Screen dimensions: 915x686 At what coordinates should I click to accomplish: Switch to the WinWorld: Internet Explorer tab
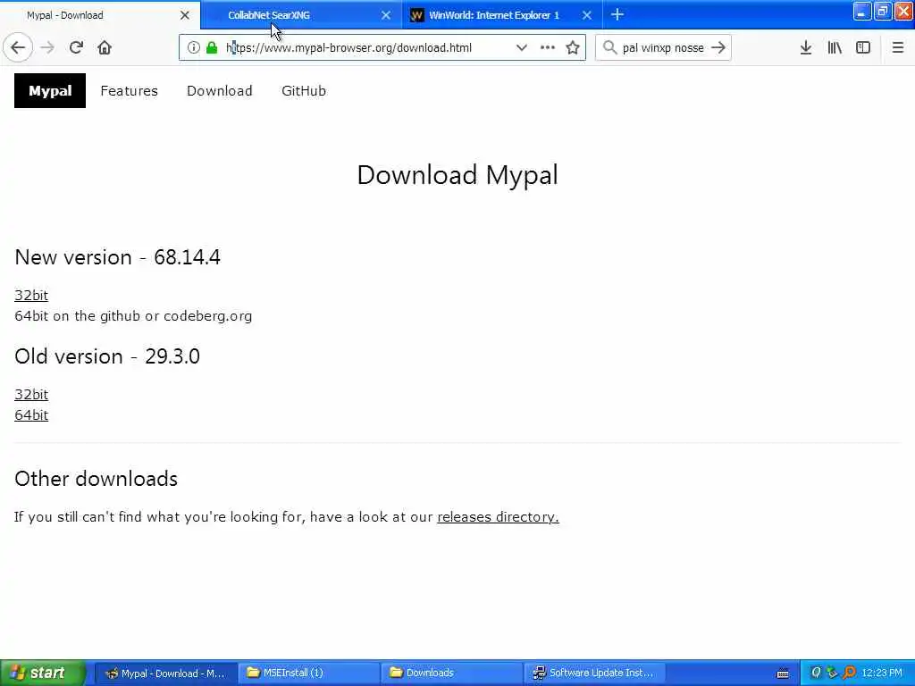(502, 15)
